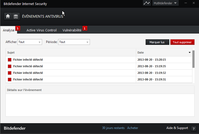Screen dimensions: 199x134
Task: Click red icon of 15:19:32 event
Action: tap(9, 73)
